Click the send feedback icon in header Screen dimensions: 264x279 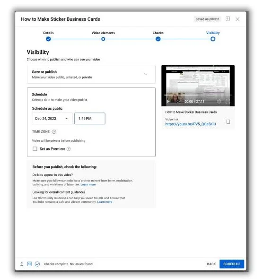point(228,19)
